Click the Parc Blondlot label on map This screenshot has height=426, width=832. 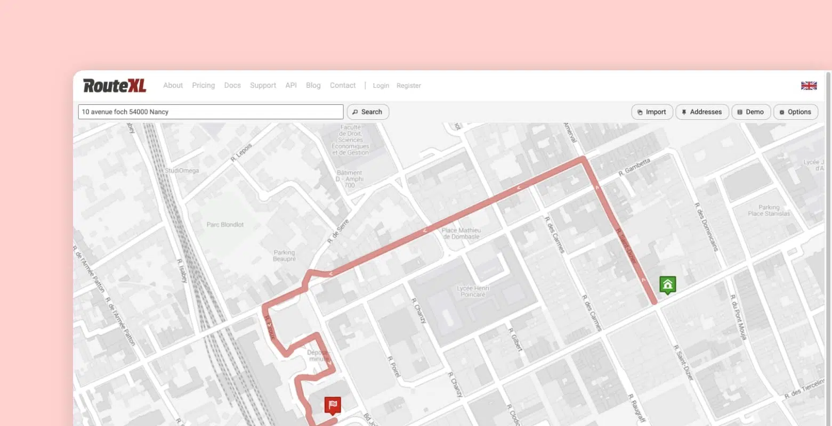click(x=225, y=225)
